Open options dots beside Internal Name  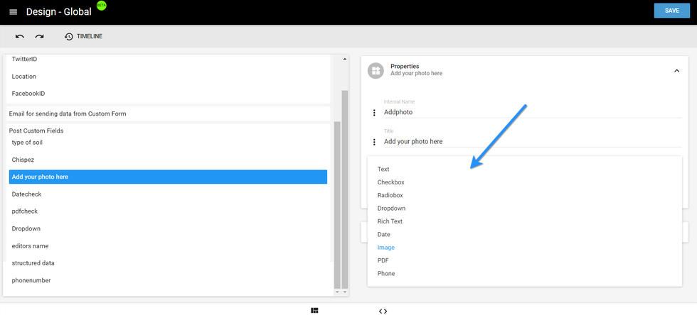point(374,112)
